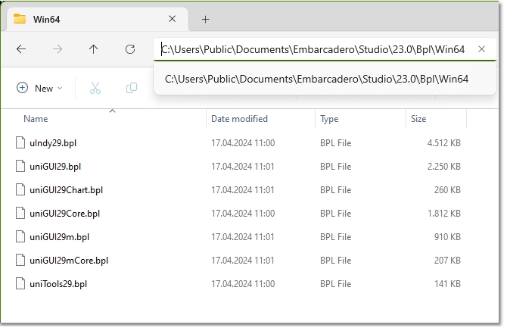Image resolution: width=507 pixels, height=328 pixels.
Task: Sort files by Size column
Action: (418, 119)
